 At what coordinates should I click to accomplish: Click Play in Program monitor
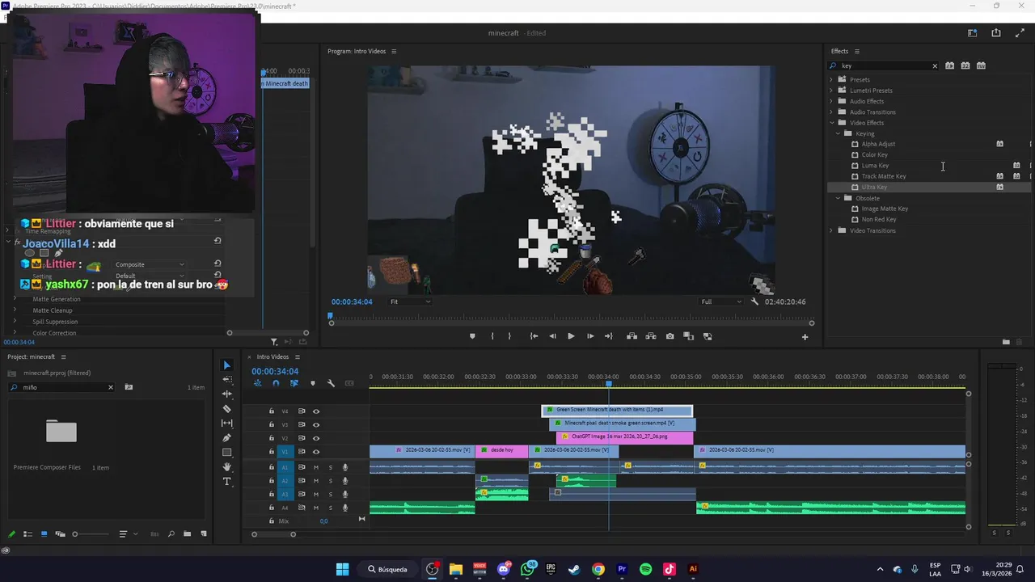(x=571, y=336)
